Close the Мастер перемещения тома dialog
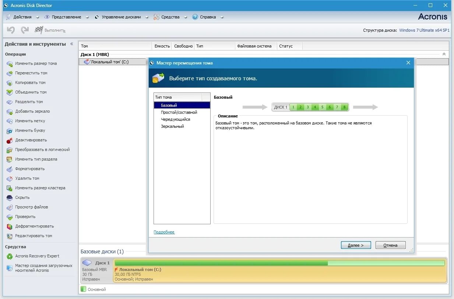454x299 pixels. pos(408,63)
